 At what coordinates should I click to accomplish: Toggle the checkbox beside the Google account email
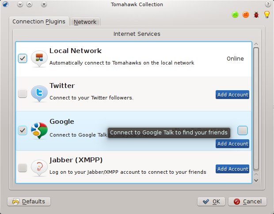pyautogui.click(x=243, y=130)
